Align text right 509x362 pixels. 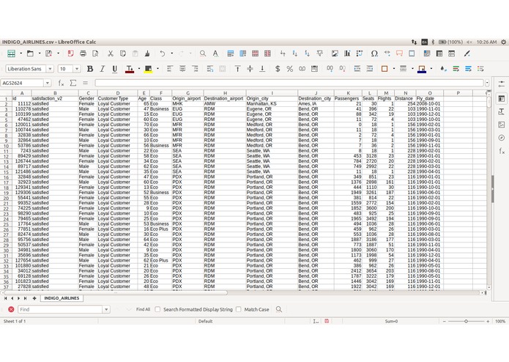pyautogui.click(x=195, y=69)
